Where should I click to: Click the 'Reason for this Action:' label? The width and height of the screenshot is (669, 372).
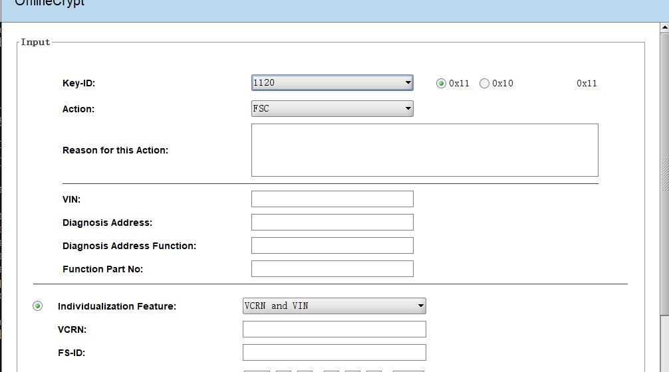pos(115,150)
